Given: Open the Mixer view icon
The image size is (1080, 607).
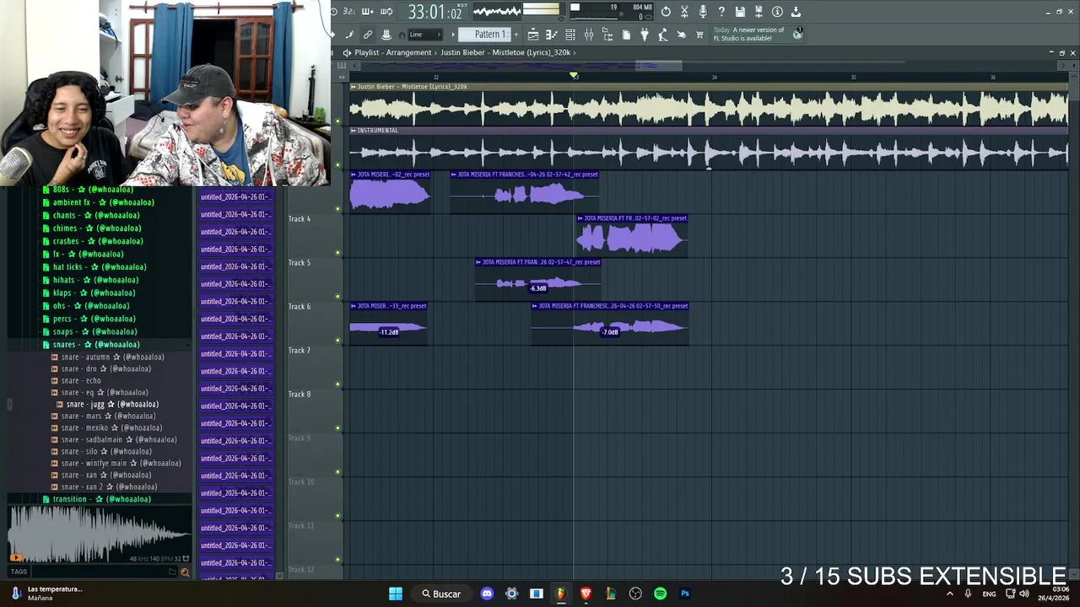Looking at the screenshot, I should pyautogui.click(x=588, y=35).
